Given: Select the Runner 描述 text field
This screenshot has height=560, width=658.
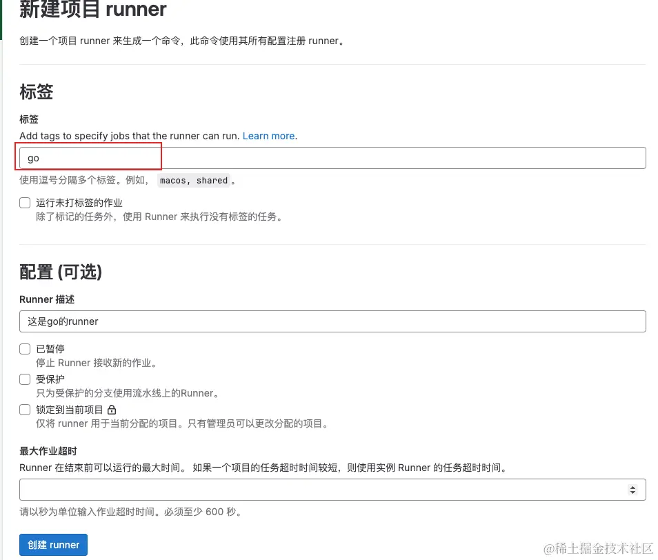Looking at the screenshot, I should [x=332, y=321].
